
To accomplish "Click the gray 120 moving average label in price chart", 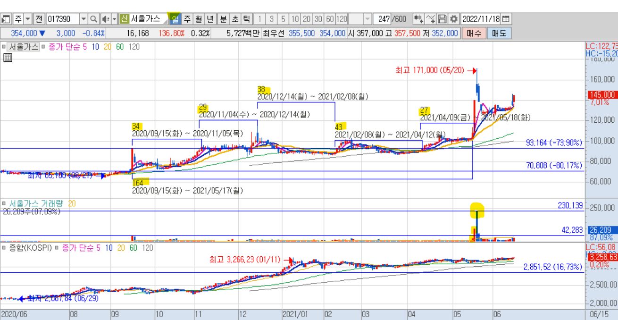I will [x=134, y=47].
